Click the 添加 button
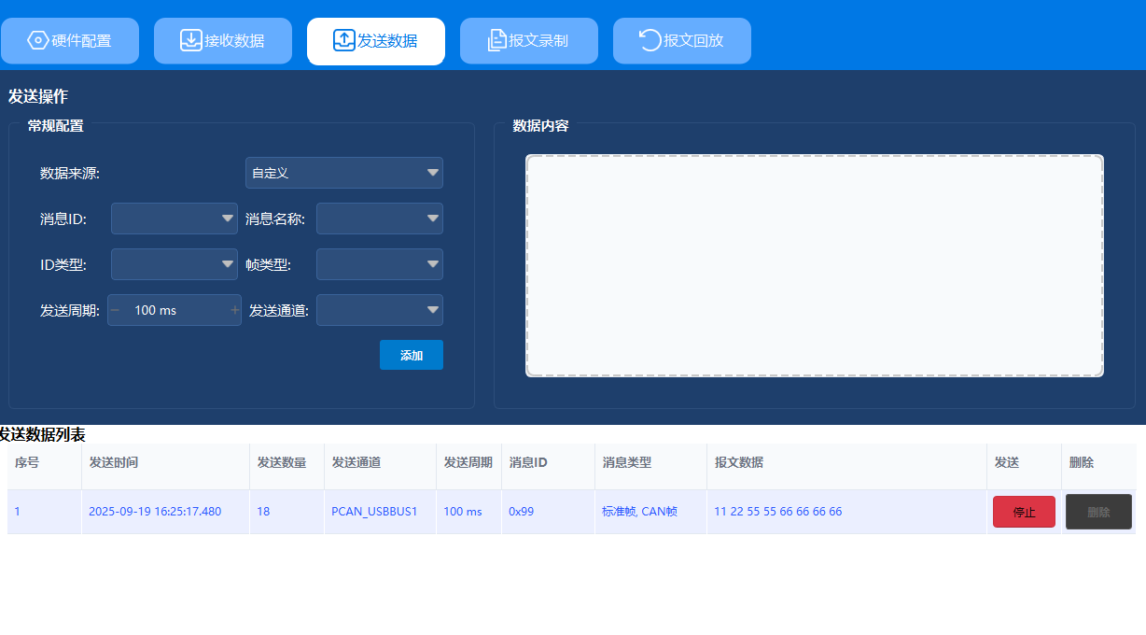The height and width of the screenshot is (635, 1146). [411, 355]
